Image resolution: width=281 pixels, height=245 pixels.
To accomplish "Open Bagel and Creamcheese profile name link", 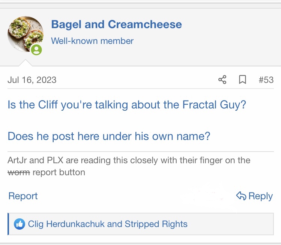I will [x=116, y=25].
